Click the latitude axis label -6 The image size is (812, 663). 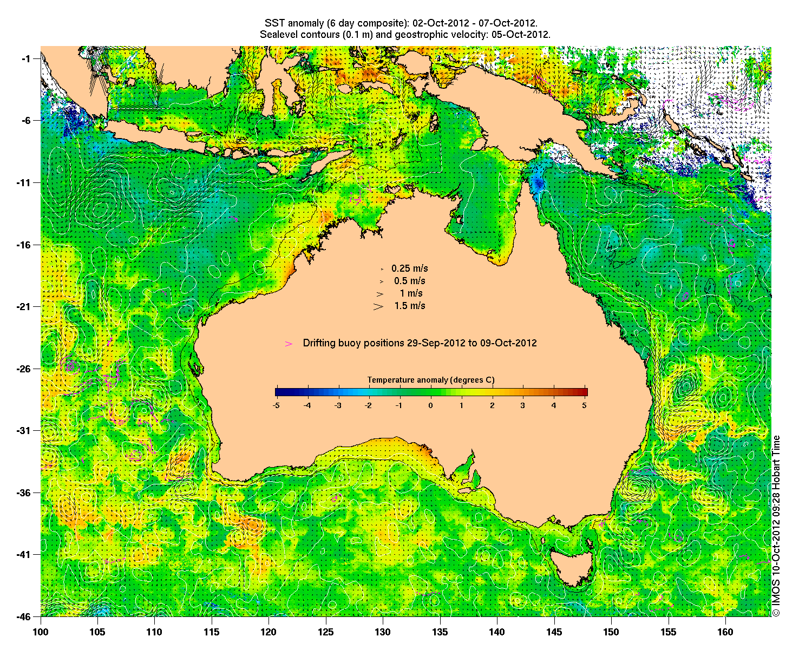pyautogui.click(x=26, y=120)
